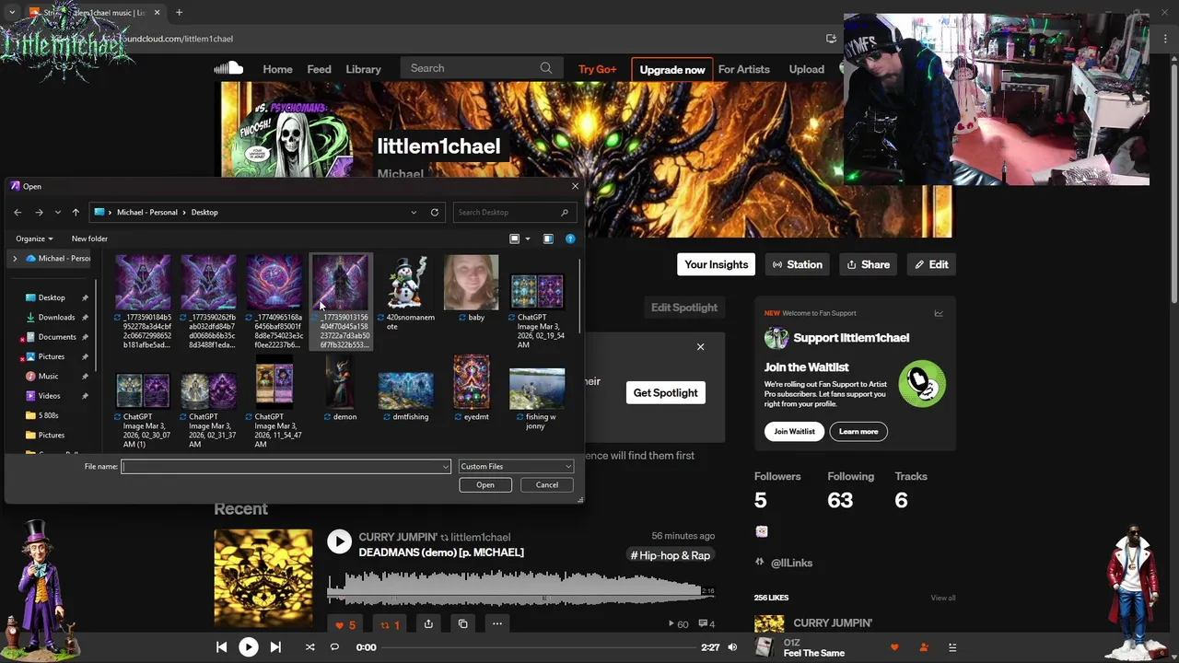This screenshot has height=663, width=1179.
Task: Open the view options dropdown arrow
Action: (x=527, y=238)
